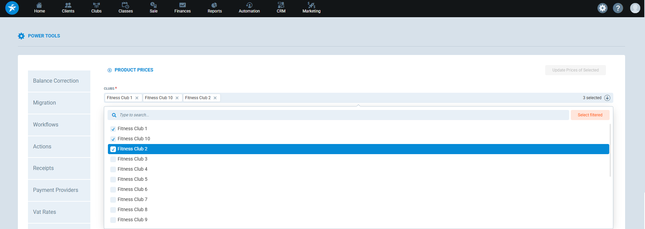
Task: Remove the Fitness Club 2 tag
Action: coord(215,98)
